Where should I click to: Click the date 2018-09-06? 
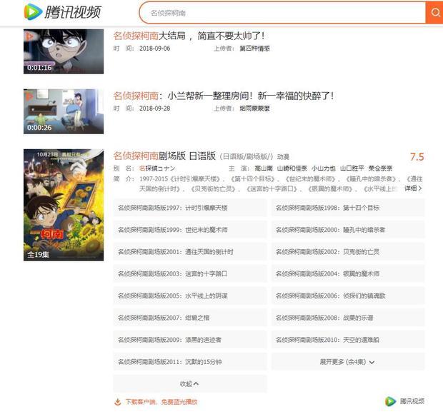pos(155,49)
